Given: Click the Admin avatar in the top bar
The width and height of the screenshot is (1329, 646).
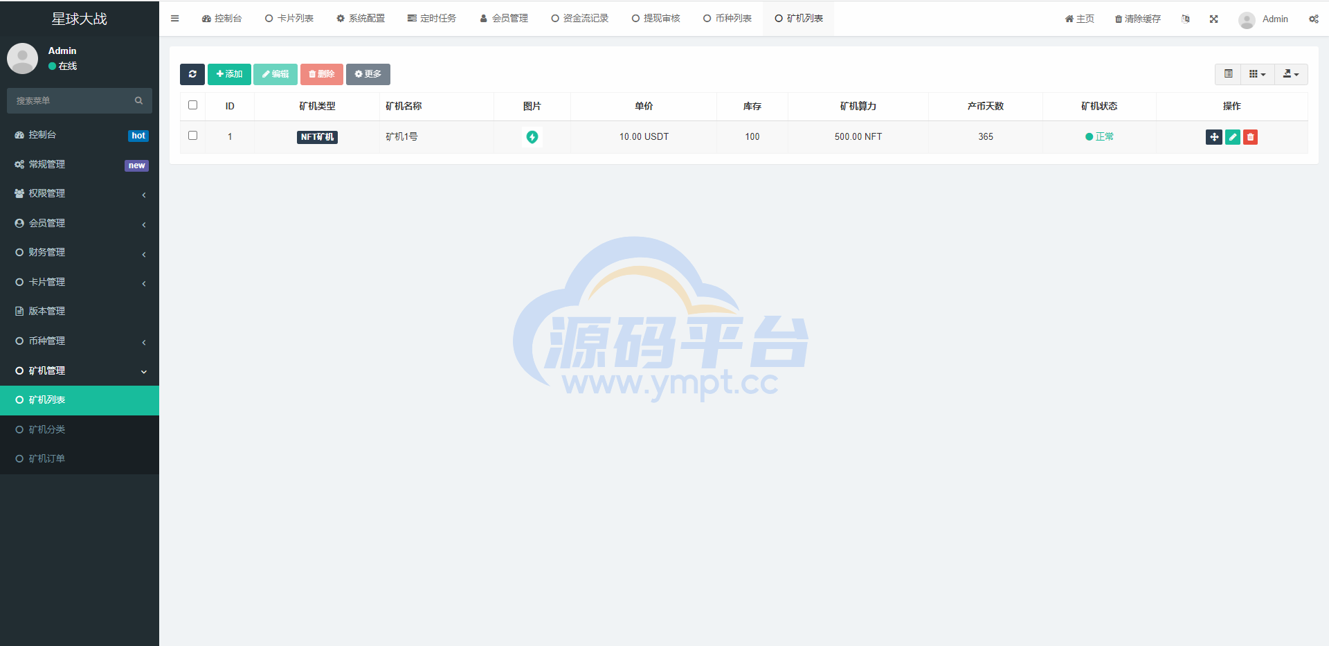Looking at the screenshot, I should pos(1247,19).
